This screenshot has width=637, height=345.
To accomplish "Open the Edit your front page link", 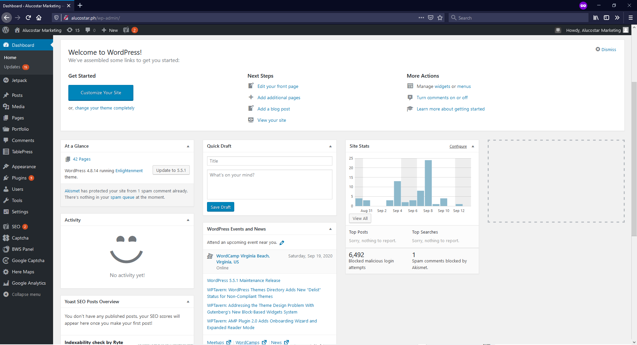I will point(278,86).
